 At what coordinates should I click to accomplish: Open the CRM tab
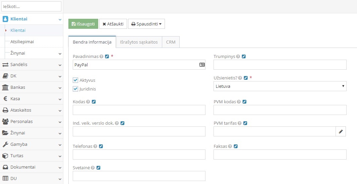pos(171,42)
